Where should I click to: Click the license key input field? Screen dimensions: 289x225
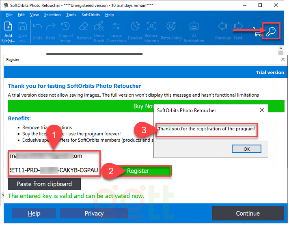(54, 170)
